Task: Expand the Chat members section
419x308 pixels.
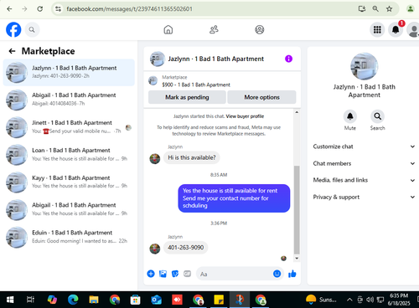Action: click(364, 163)
